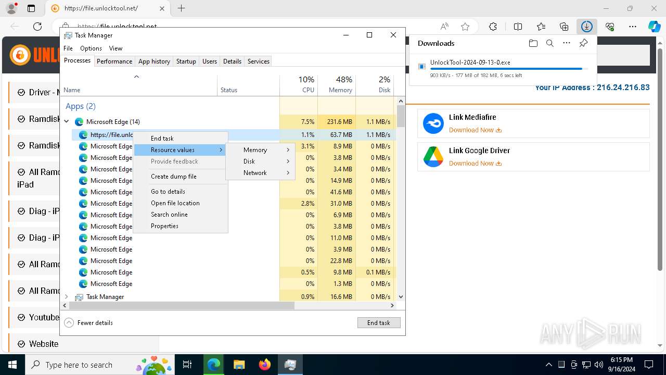Expand the Disk submenu
Viewport: 666px width, 375px height.
(260, 161)
